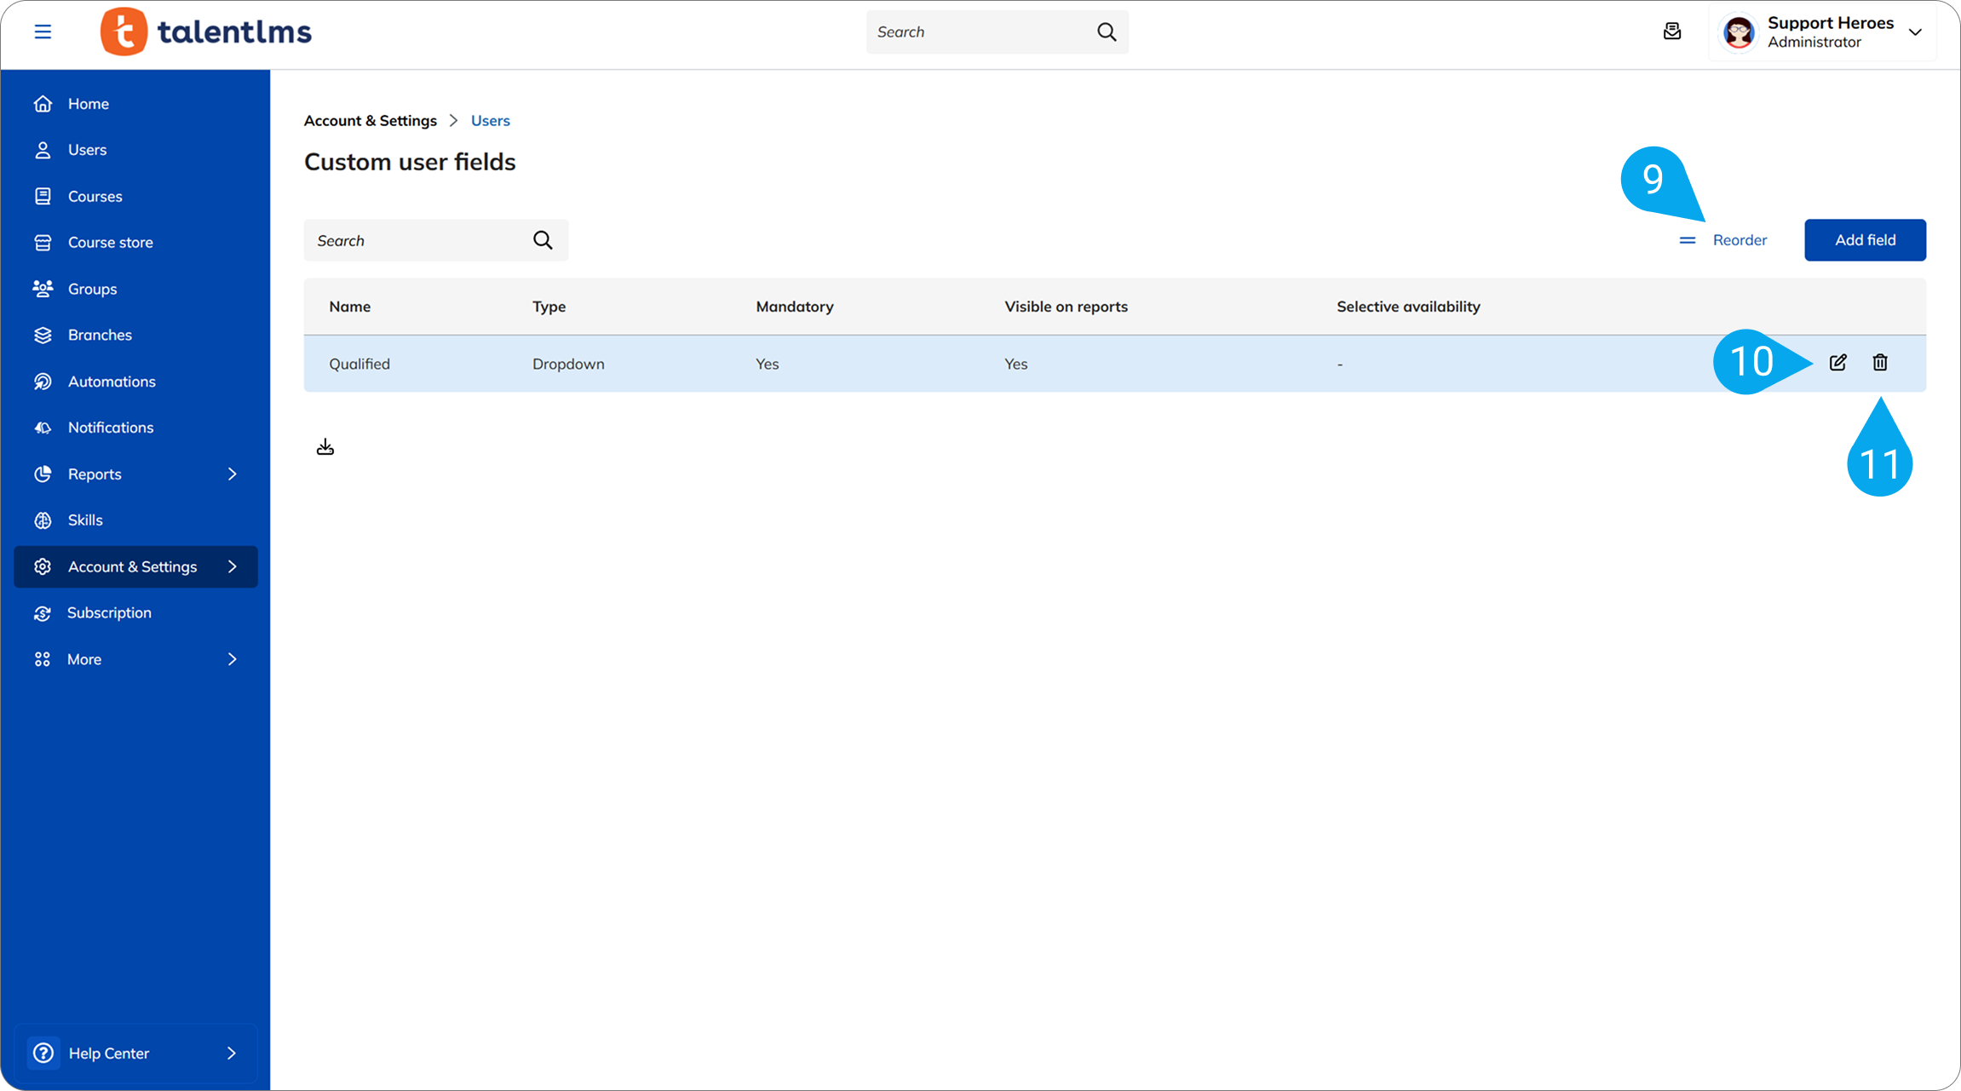Click the magnifier icon in the top search bar
Image resolution: width=1961 pixels, height=1091 pixels.
1106,32
